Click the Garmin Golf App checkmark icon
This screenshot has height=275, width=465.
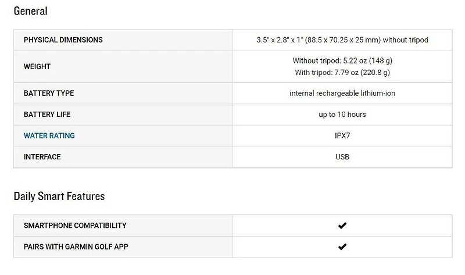pyautogui.click(x=342, y=247)
